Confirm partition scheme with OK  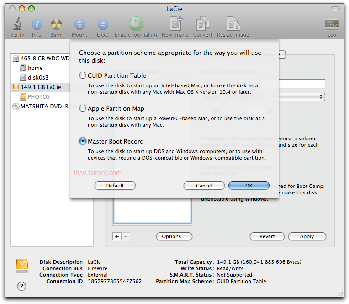[x=249, y=186]
